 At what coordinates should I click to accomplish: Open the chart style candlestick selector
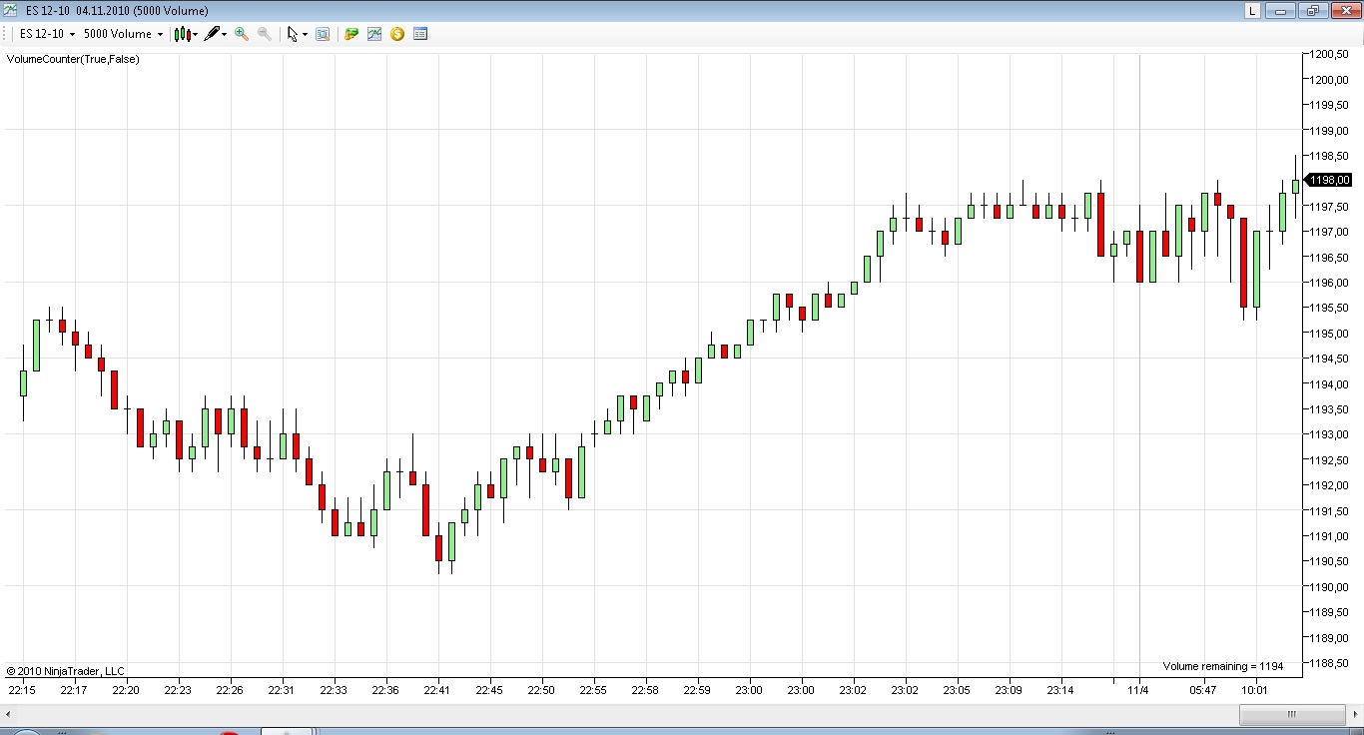(182, 34)
